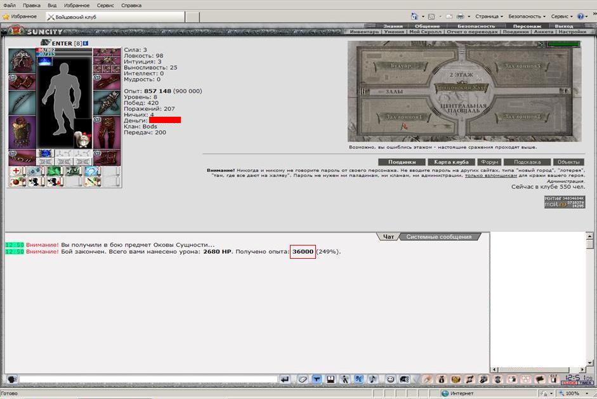The image size is (597, 399).
Task: Open the Правка menu
Action: pyautogui.click(x=31, y=5)
